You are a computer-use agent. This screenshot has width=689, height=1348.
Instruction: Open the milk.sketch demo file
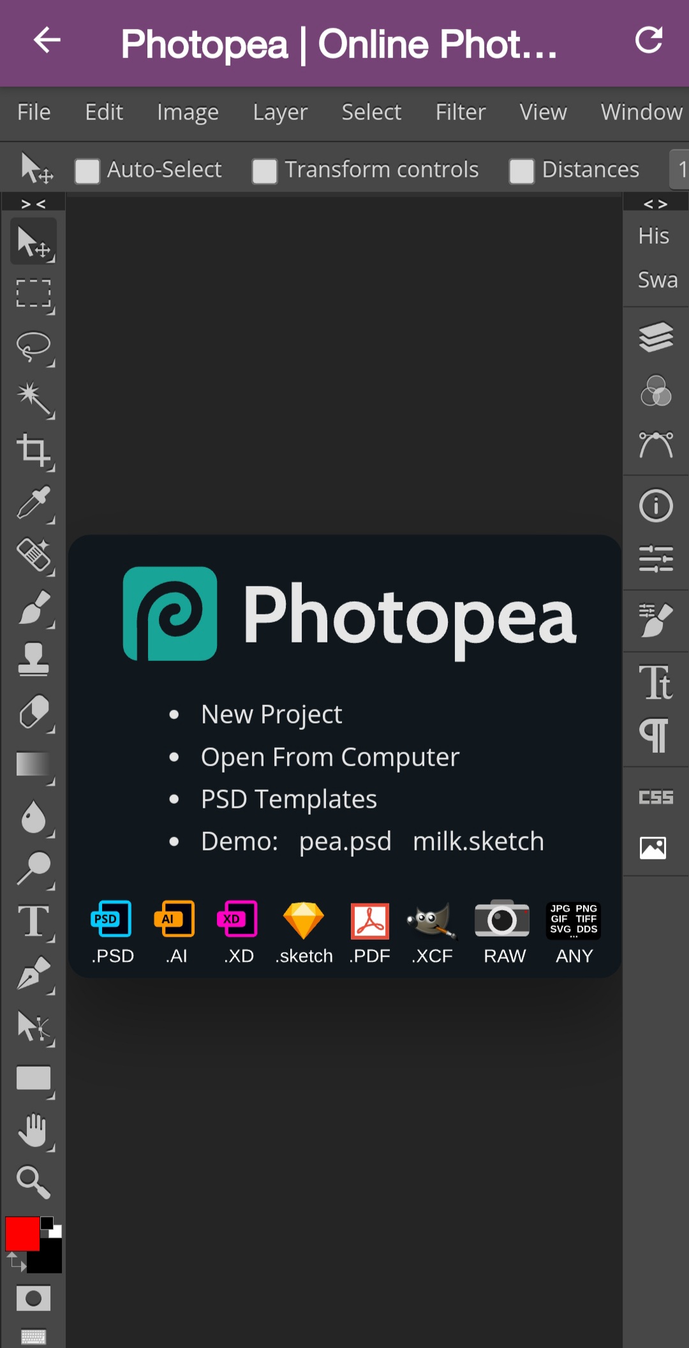478,841
